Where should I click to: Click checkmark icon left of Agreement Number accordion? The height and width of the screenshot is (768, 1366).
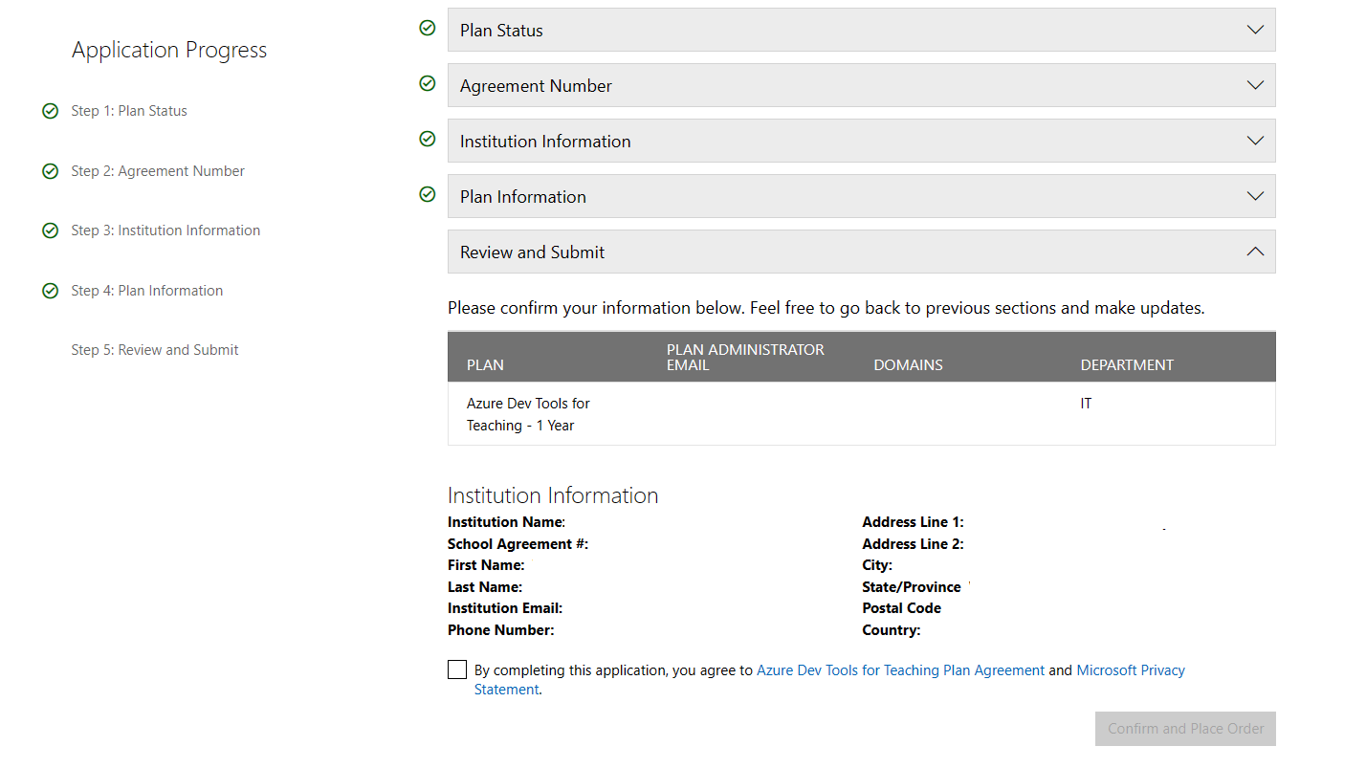point(428,84)
